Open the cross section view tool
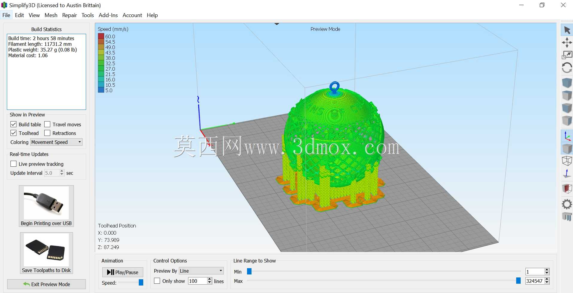 (x=567, y=189)
